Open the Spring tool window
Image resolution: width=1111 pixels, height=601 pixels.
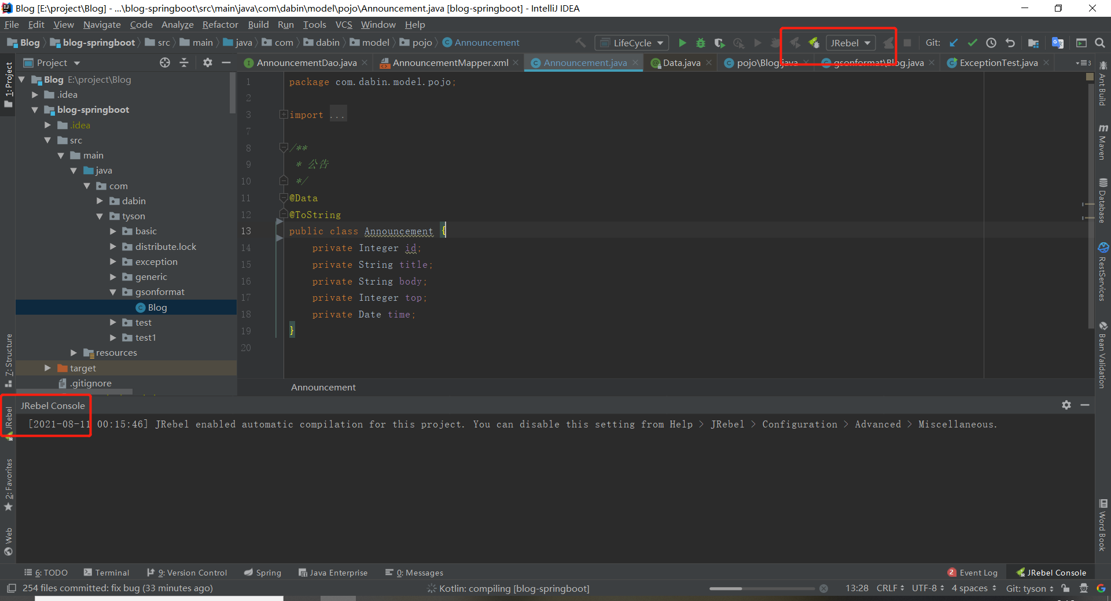(263, 573)
